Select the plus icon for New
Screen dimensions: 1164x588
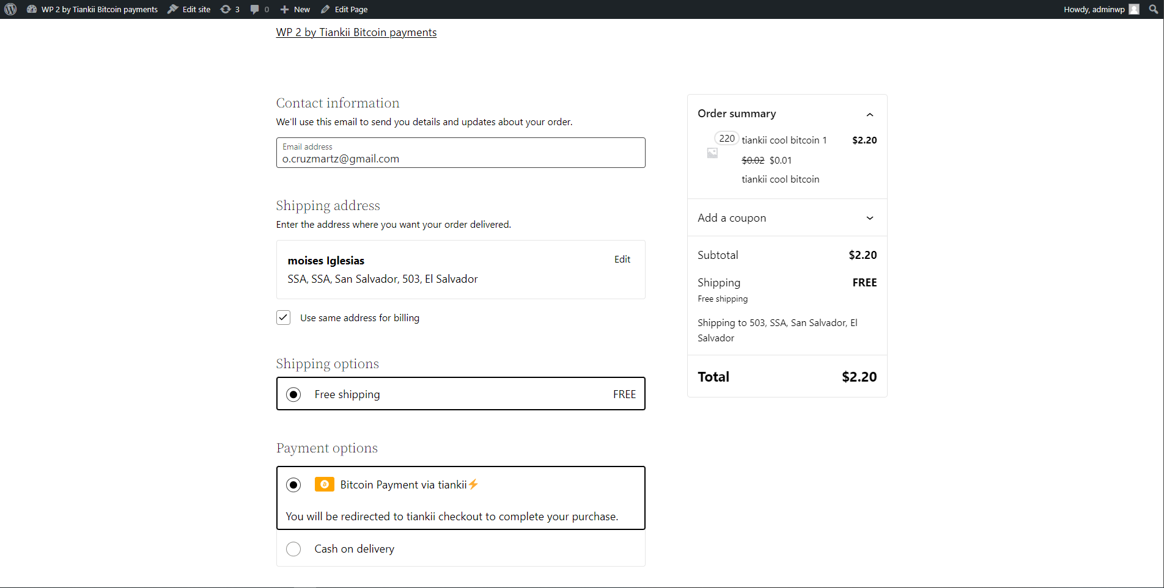pos(284,9)
